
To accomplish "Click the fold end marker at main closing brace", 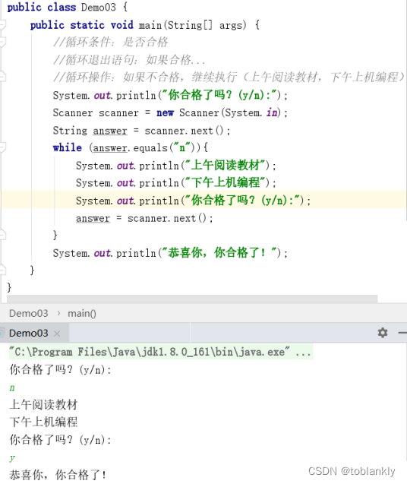I will [x=2, y=270].
